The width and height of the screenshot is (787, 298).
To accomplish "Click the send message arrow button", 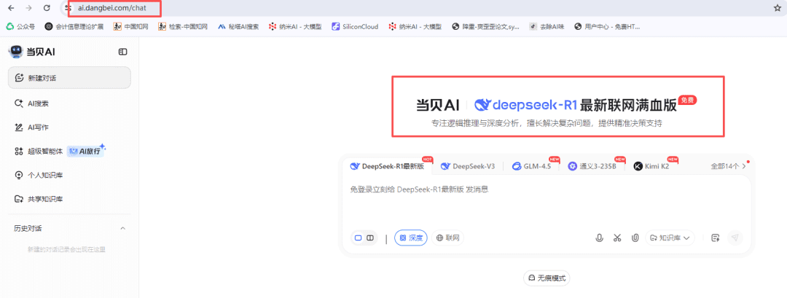I will pos(735,238).
